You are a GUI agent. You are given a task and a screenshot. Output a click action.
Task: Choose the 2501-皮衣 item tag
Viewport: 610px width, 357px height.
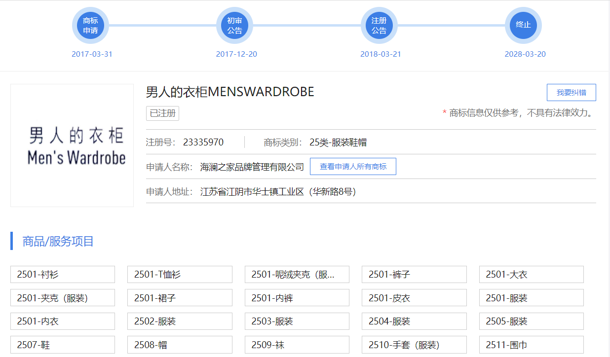point(414,298)
